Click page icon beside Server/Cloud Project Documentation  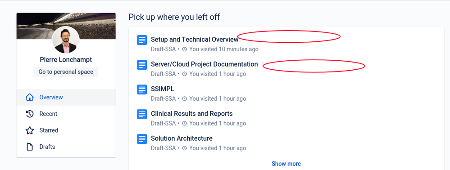tap(142, 65)
